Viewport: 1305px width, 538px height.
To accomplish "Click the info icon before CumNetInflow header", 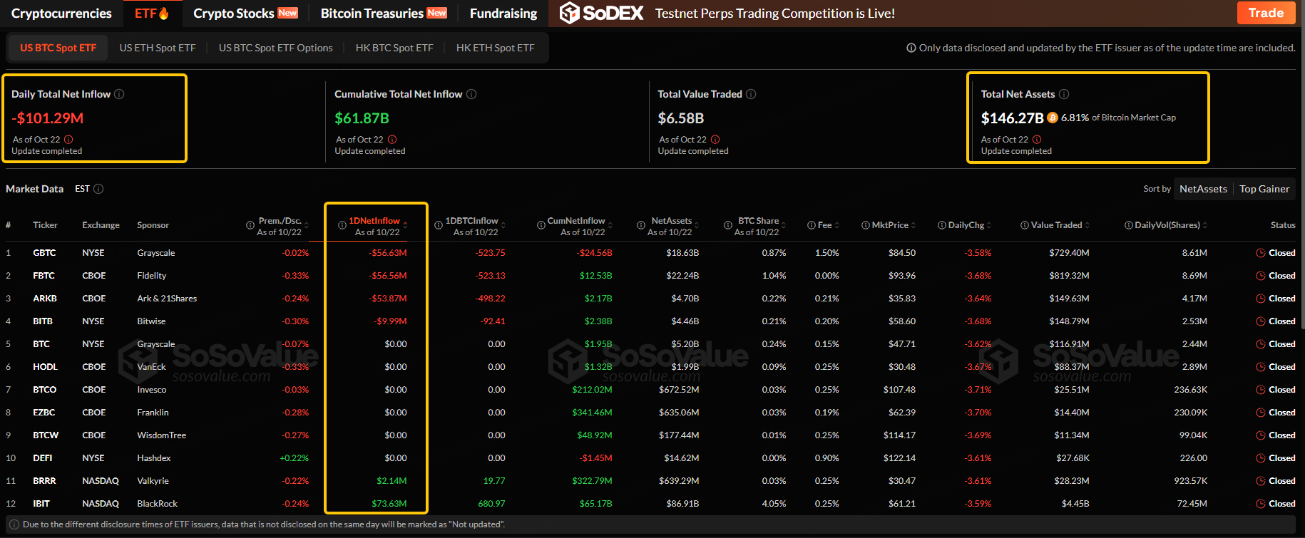I will pyautogui.click(x=541, y=225).
